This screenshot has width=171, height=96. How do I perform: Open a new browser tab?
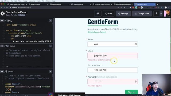[x=157, y=4]
